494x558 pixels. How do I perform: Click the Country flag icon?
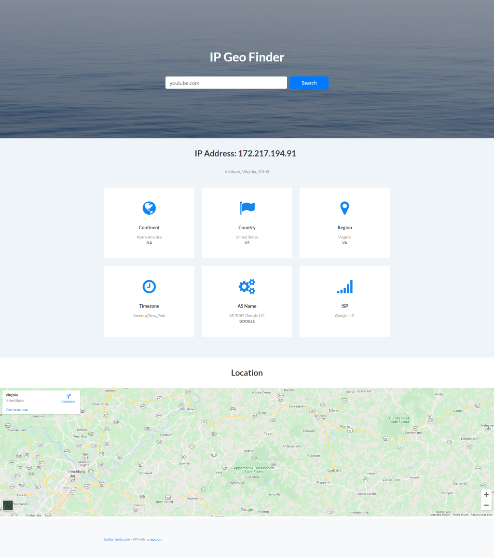(247, 208)
